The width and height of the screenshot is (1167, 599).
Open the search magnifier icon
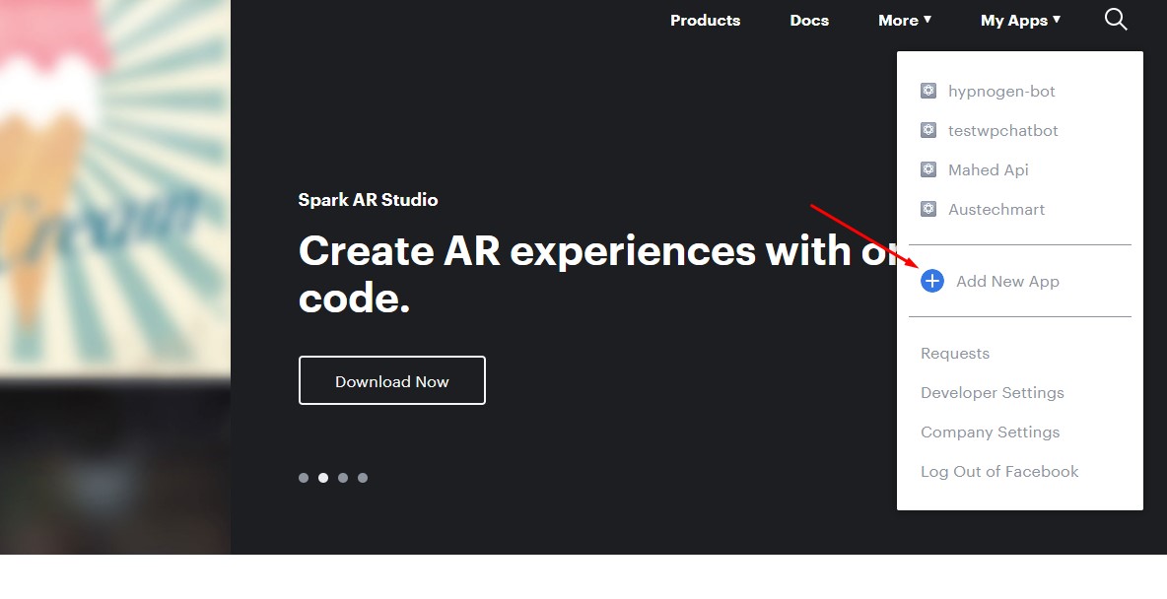(x=1116, y=20)
